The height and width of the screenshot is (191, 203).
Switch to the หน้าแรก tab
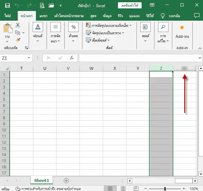(x=27, y=16)
